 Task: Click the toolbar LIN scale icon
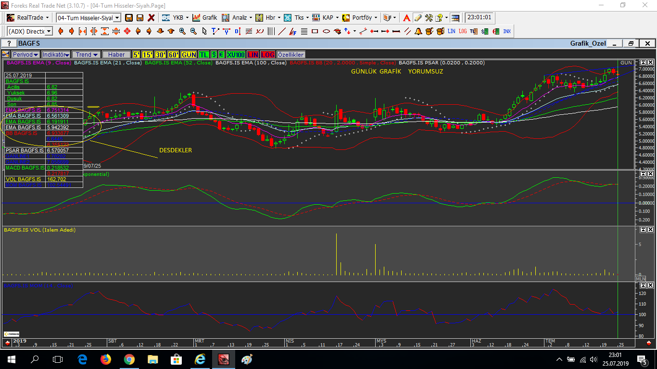[451, 31]
